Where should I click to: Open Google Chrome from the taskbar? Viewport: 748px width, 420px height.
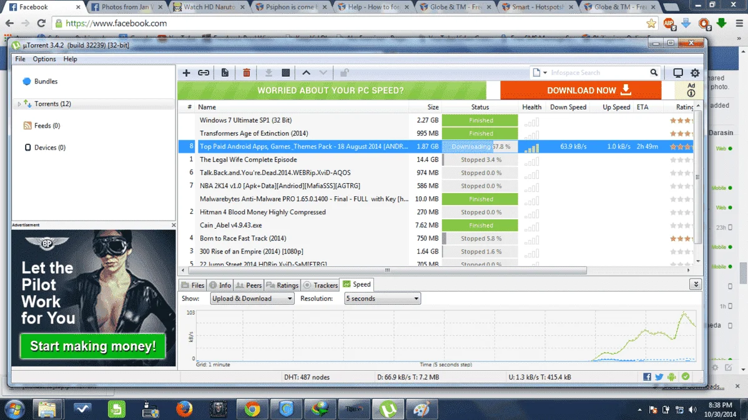tap(252, 409)
